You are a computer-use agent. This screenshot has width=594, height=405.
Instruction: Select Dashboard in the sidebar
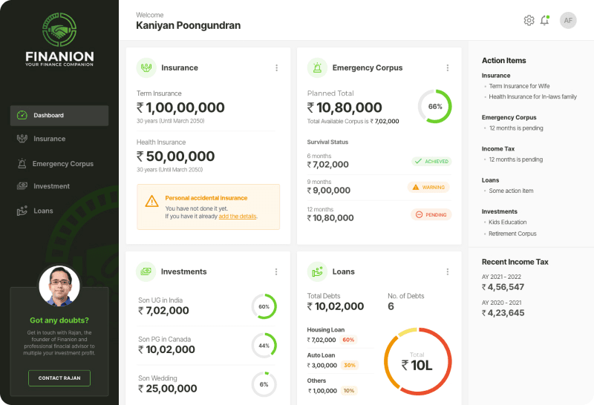coord(59,116)
